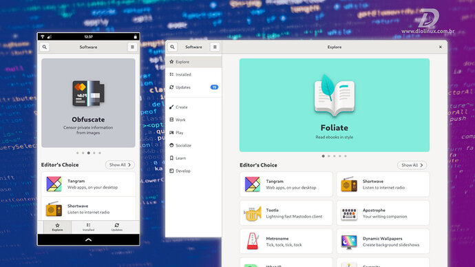The image size is (475, 267).
Task: Click the Obfuscate featured banner on mobile
Action: click(x=88, y=103)
